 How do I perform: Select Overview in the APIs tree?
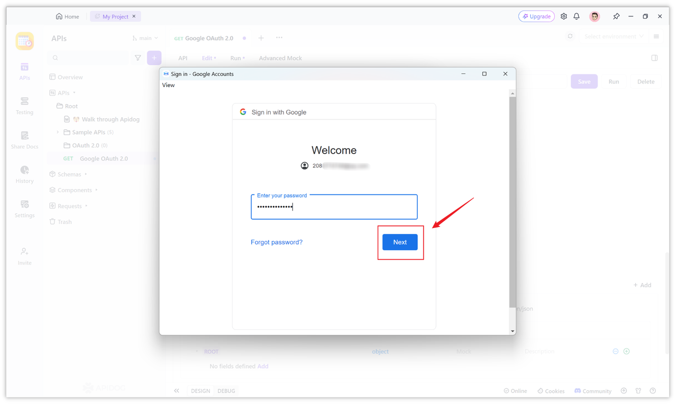66,77
